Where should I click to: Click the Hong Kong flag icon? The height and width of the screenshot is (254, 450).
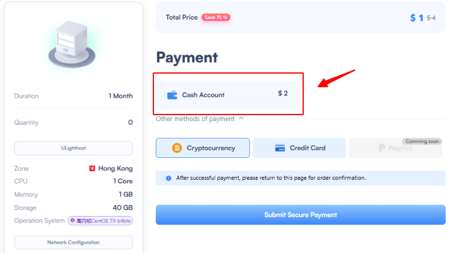click(x=92, y=169)
